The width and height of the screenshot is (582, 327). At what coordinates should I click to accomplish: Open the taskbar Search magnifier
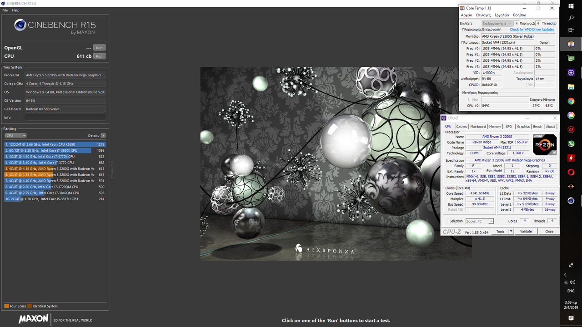coord(571,19)
